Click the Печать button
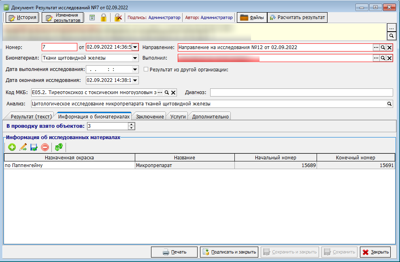Screen dimensions: 400x262 [174, 252]
